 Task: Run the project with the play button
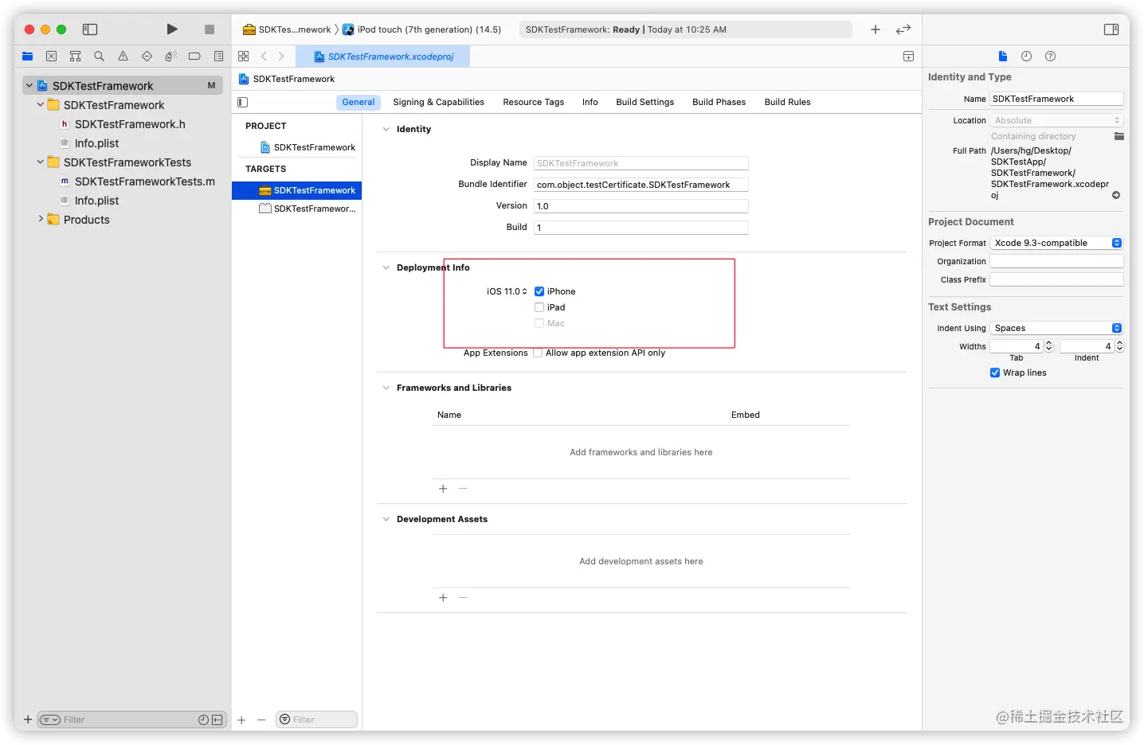(172, 29)
